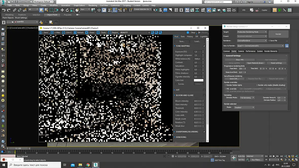Activate the Select and Move tool
Image resolution: width=299 pixels, height=168 pixels.
point(62,10)
